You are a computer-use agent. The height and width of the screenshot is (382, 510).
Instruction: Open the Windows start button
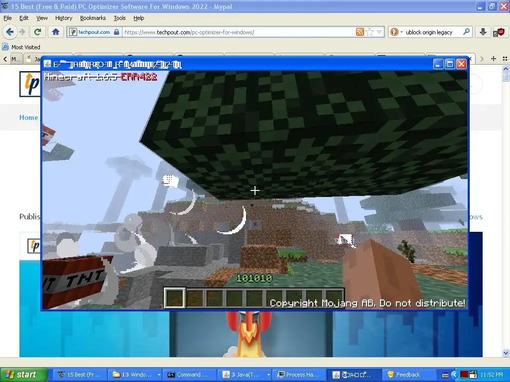[x=23, y=375]
